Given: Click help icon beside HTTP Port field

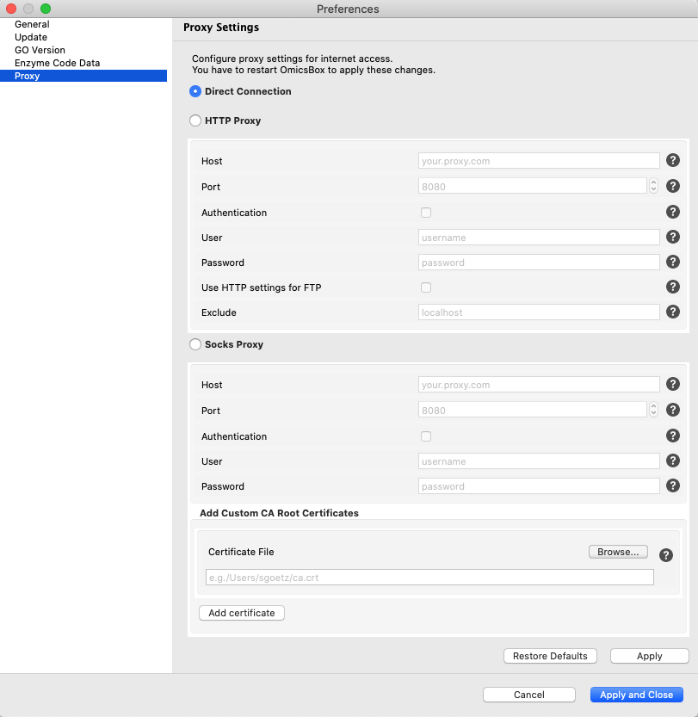Looking at the screenshot, I should click(x=673, y=186).
